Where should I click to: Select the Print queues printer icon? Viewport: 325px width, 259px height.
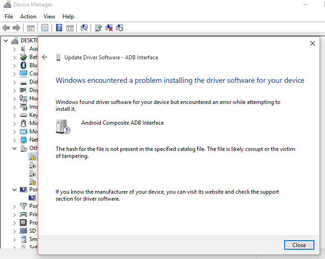(23, 214)
